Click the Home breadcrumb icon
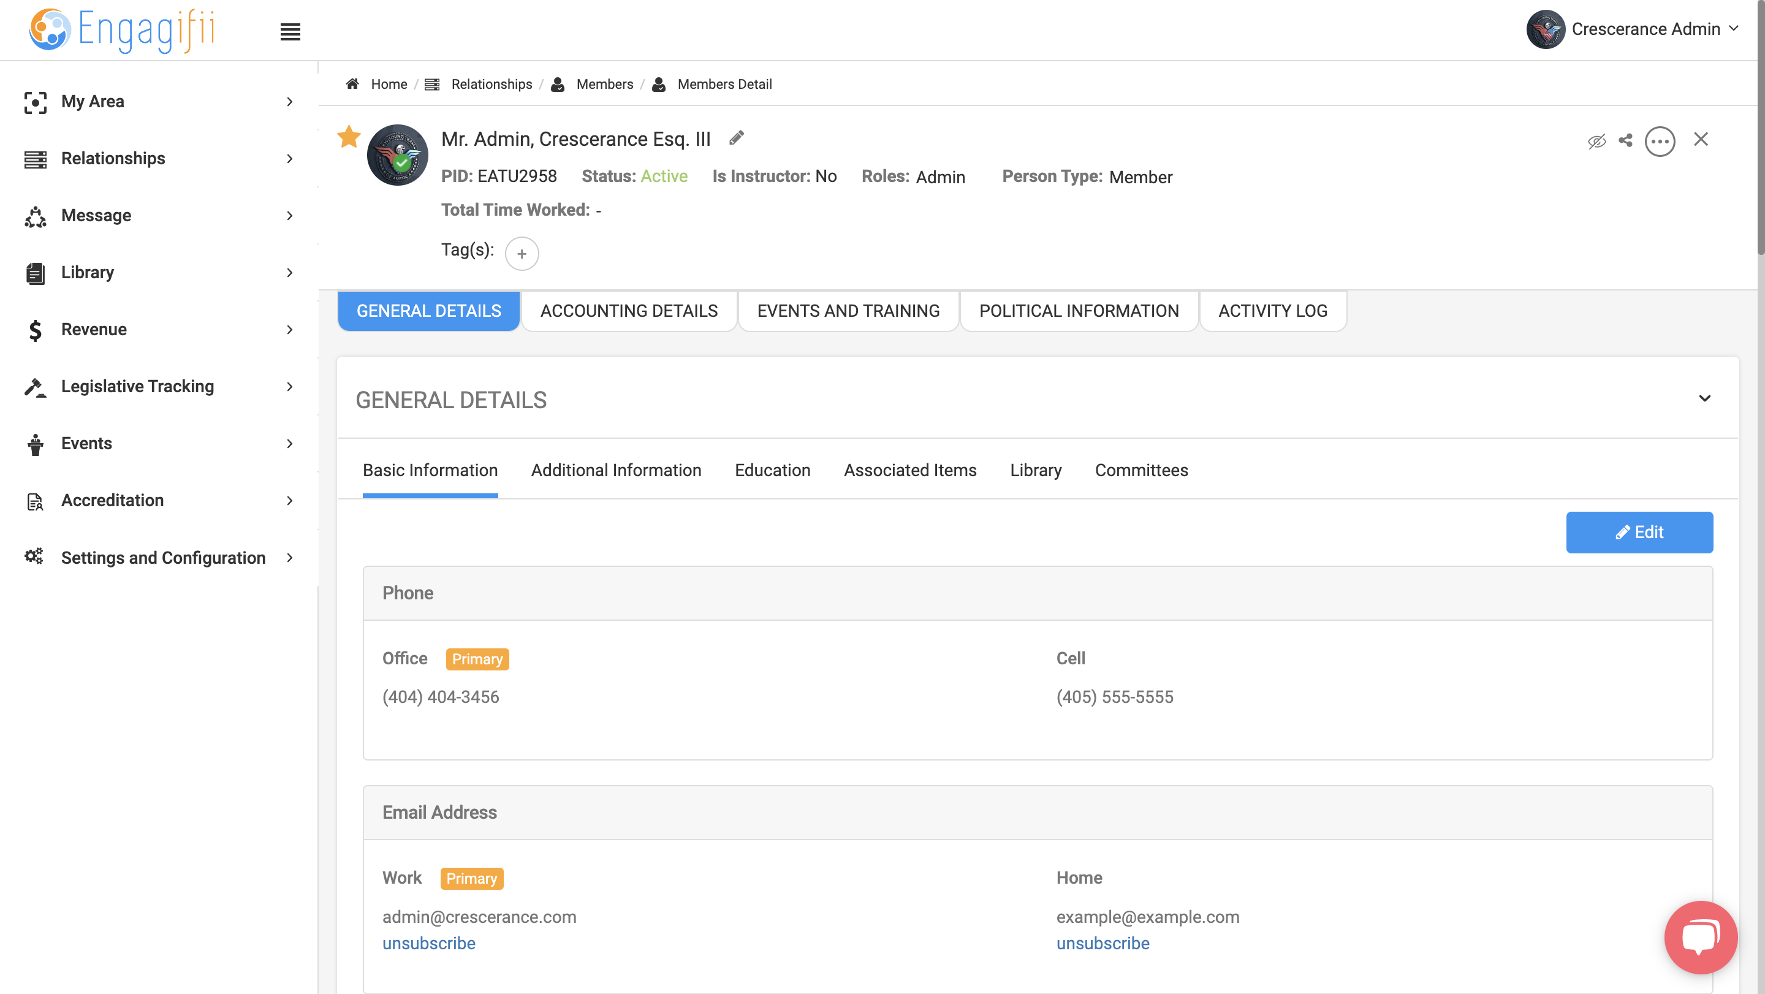Image resolution: width=1765 pixels, height=994 pixels. 352,83
